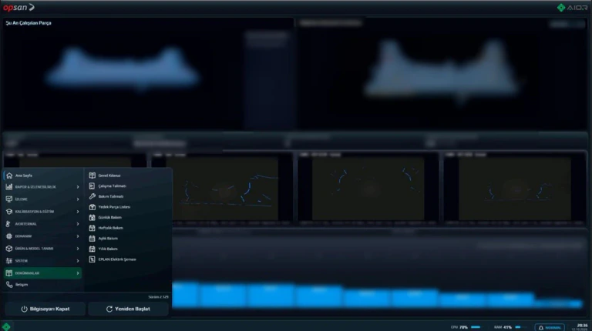Expand the Ürün & Model Tanımı chevron

click(x=78, y=249)
